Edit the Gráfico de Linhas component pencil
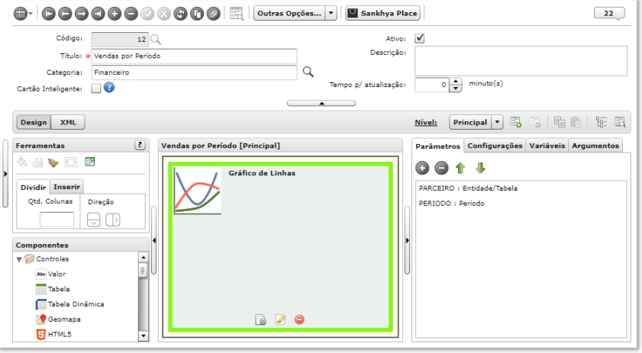 coord(280,319)
